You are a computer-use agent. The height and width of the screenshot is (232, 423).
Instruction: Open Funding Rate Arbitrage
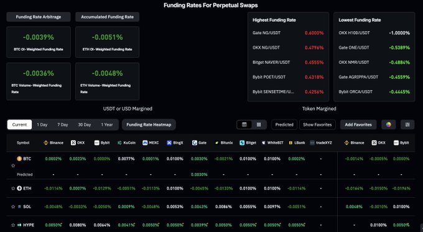click(39, 17)
